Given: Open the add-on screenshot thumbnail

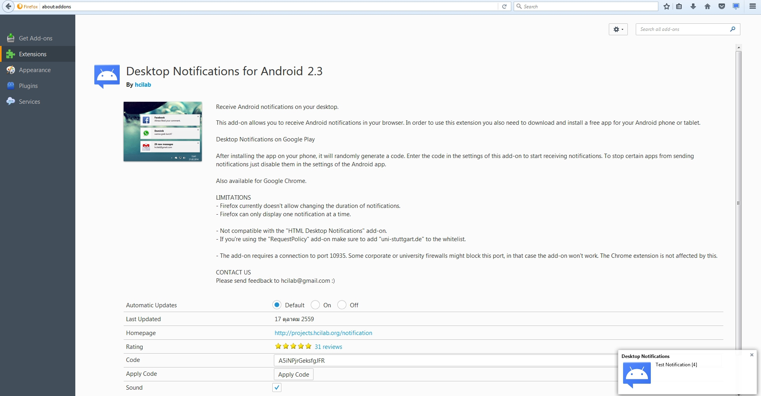Looking at the screenshot, I should [163, 131].
